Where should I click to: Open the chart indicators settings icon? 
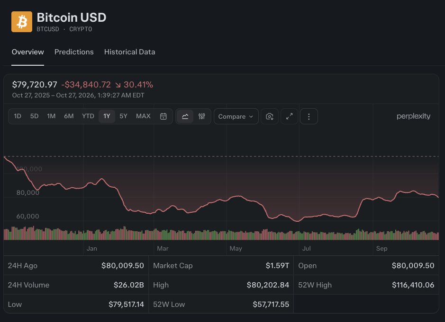point(202,116)
